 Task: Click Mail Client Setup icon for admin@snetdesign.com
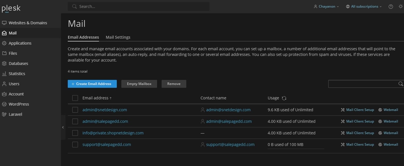(x=343, y=110)
